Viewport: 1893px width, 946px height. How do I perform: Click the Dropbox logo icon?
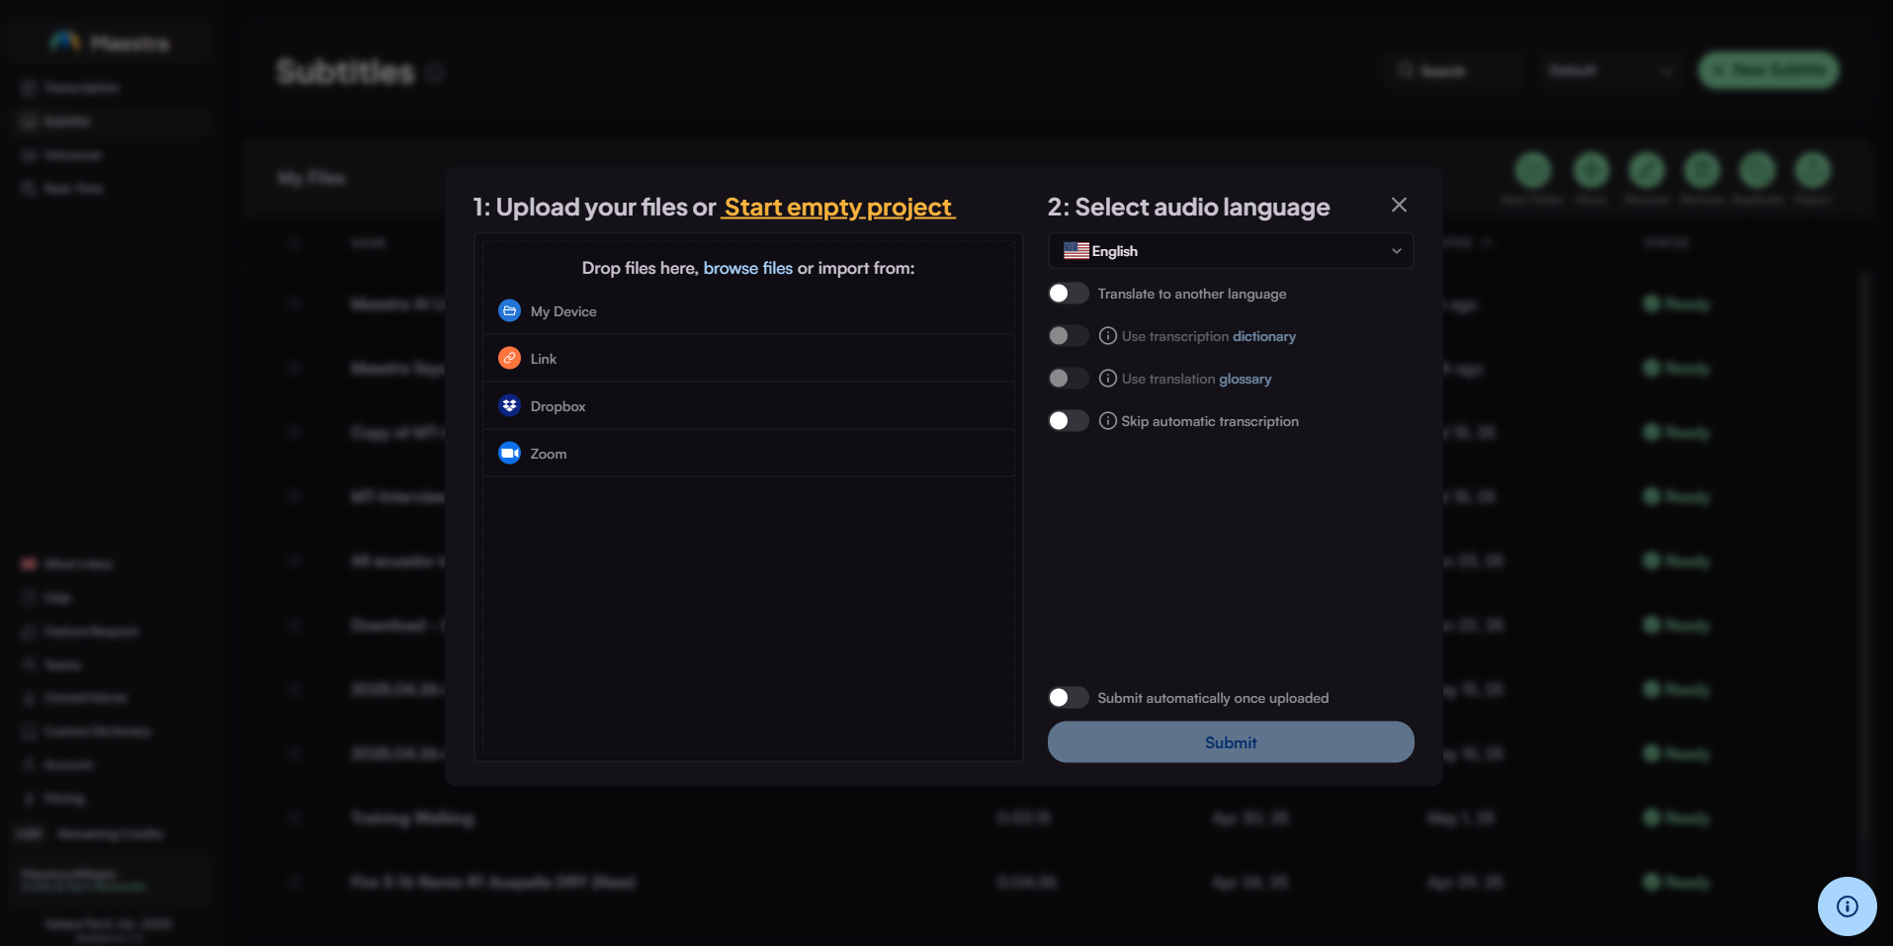[509, 406]
